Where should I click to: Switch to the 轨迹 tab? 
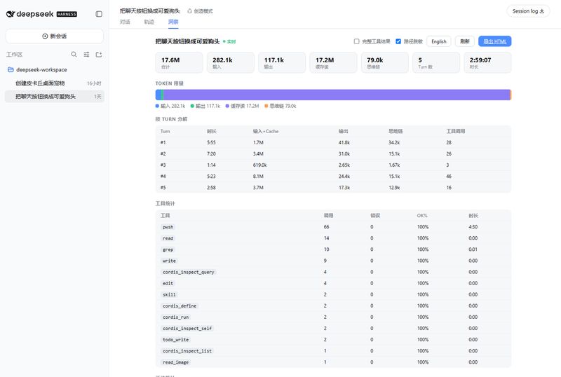pos(149,22)
